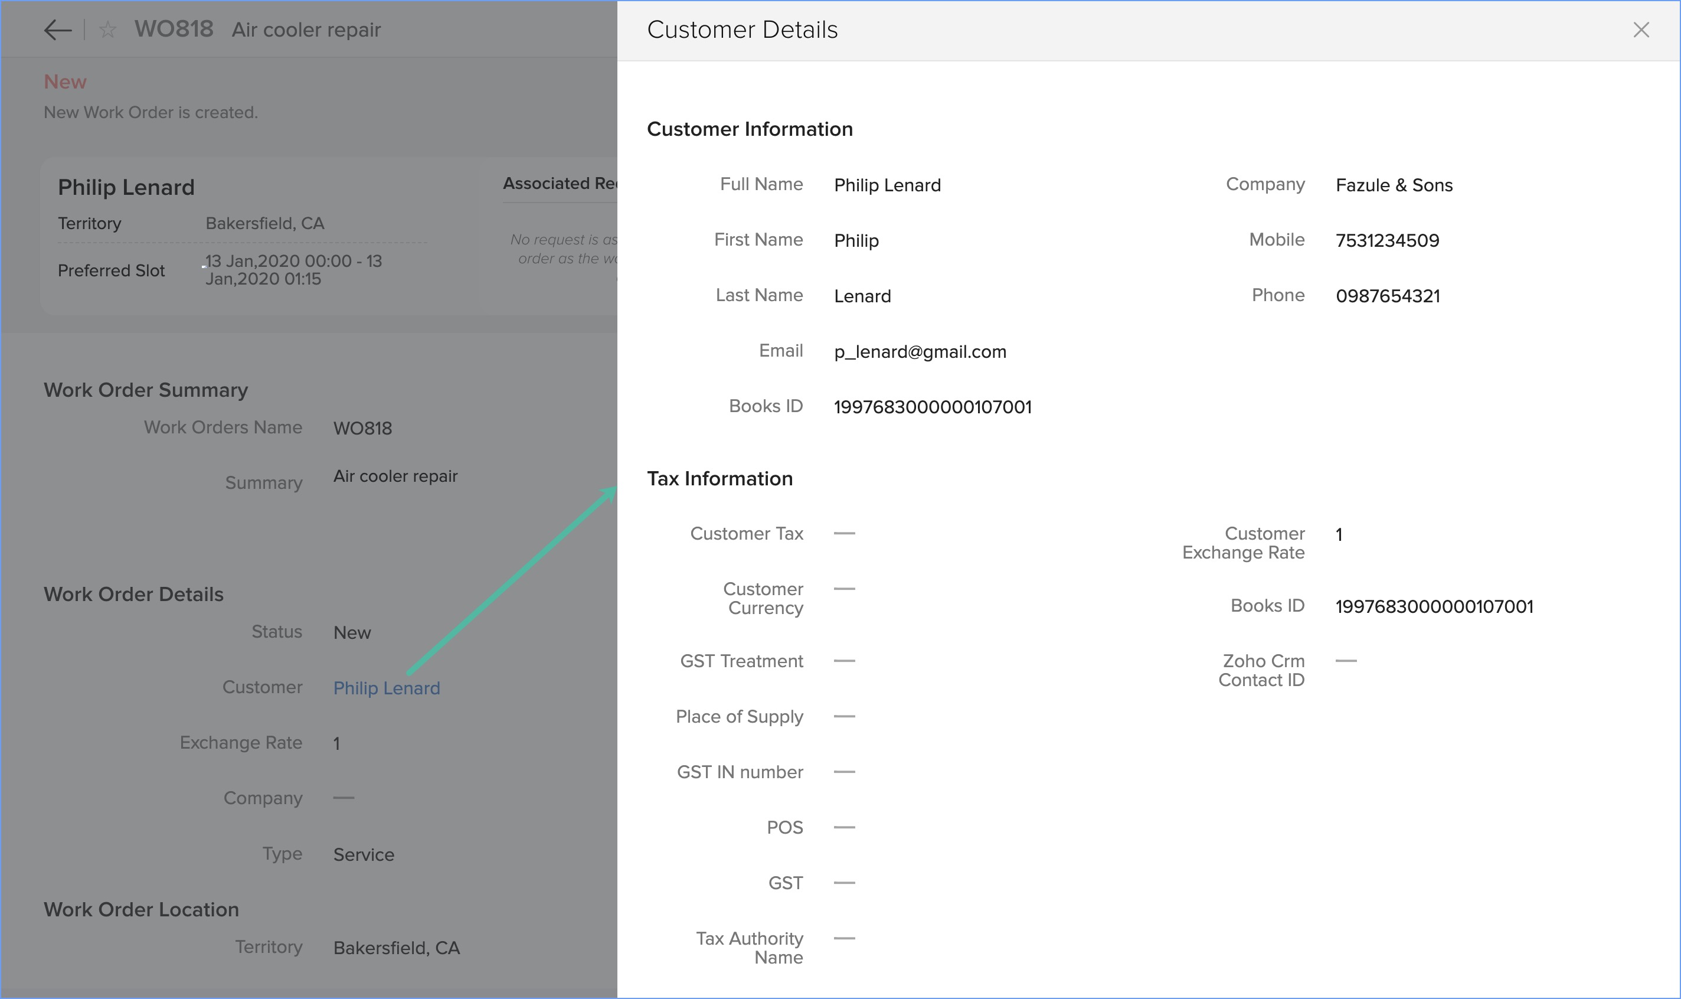Click the back arrow icon
1681x999 pixels.
tap(58, 30)
